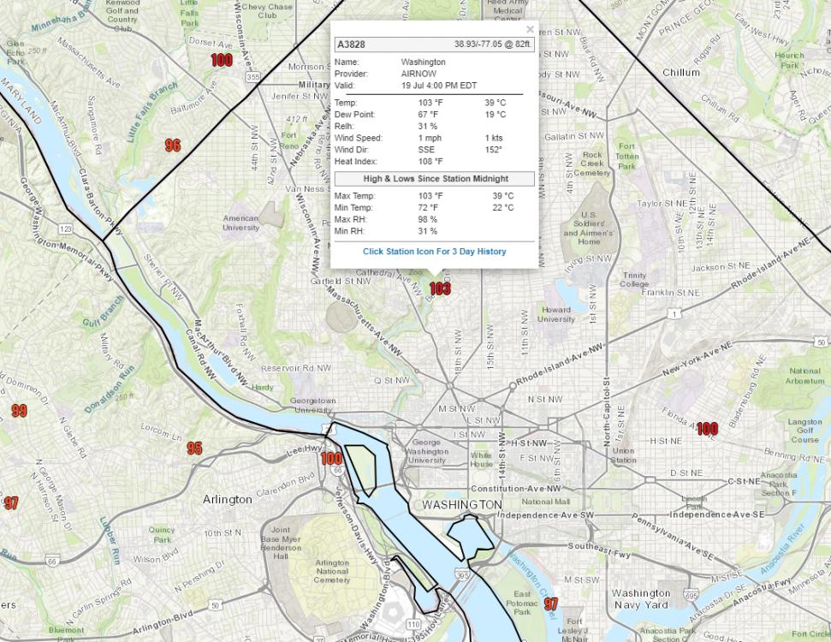Select the 95 station marker near Lorcom Ln
Viewport: 831px width, 642px height.
pos(195,449)
